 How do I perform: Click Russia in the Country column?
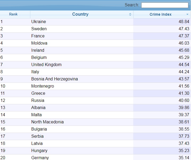[38, 101]
